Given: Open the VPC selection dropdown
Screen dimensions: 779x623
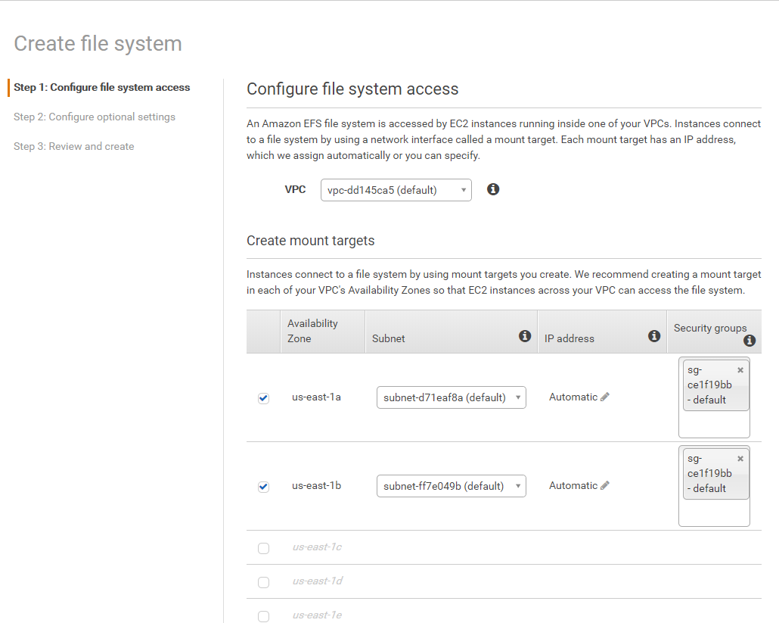Looking at the screenshot, I should coord(396,190).
